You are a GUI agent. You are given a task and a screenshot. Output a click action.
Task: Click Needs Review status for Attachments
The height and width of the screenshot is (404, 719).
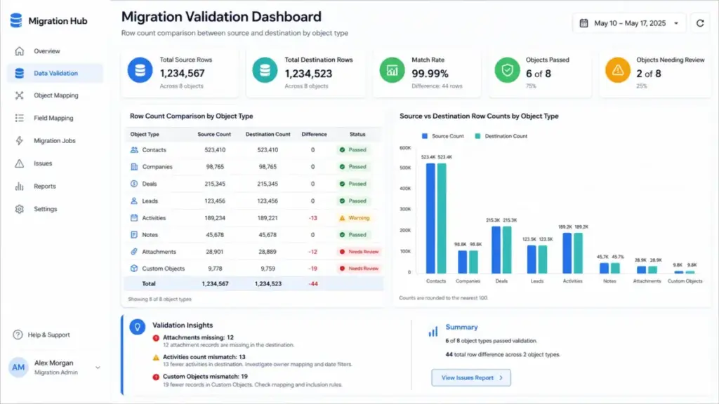point(359,252)
